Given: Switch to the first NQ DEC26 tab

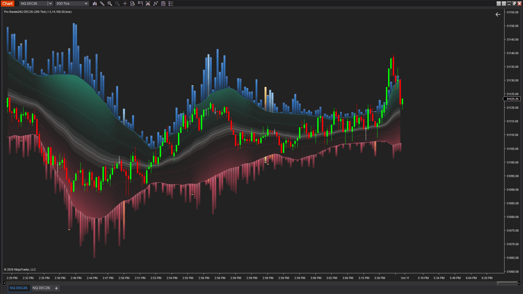Looking at the screenshot, I should [19, 288].
